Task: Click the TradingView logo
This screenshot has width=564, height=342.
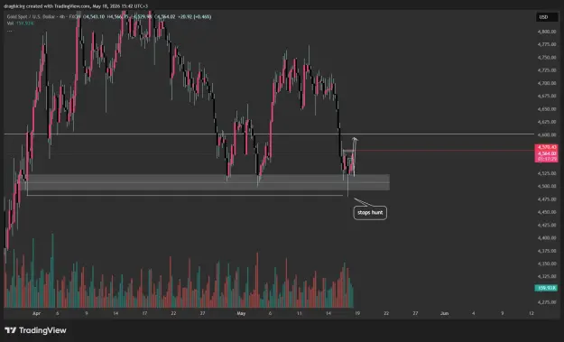Action: (x=35, y=330)
